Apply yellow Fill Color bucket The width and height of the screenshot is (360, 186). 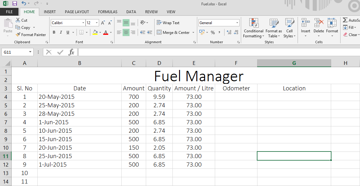tap(95, 32)
